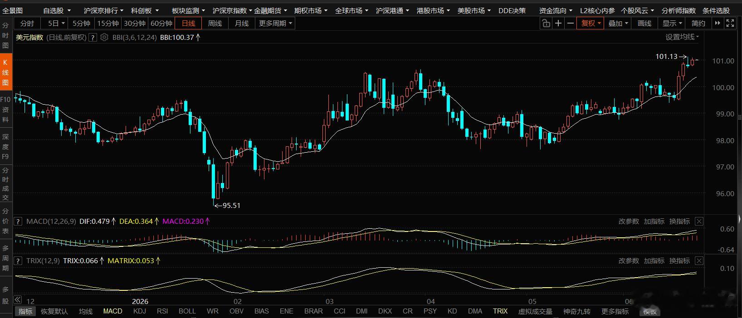Enter fullscreen chart mode
742x318 pixels.
(x=730, y=23)
